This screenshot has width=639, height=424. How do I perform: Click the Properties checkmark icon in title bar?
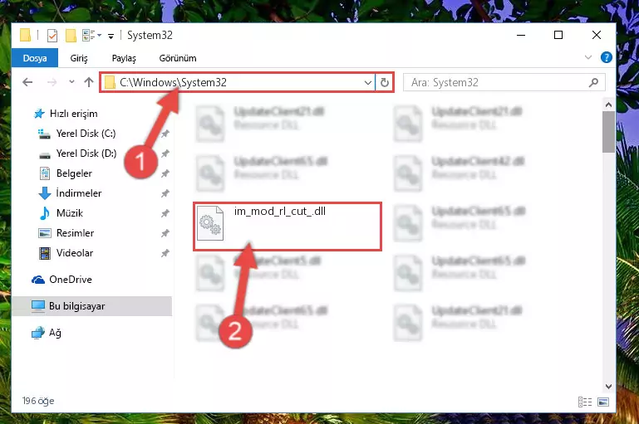click(52, 36)
